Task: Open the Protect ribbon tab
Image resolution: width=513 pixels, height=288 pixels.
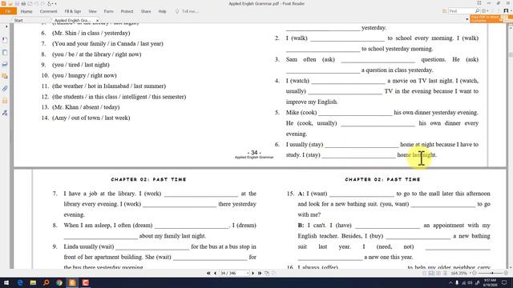Action: (x=127, y=11)
